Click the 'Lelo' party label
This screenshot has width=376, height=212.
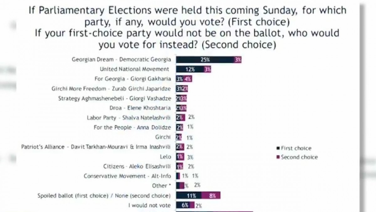pyautogui.click(x=165, y=156)
